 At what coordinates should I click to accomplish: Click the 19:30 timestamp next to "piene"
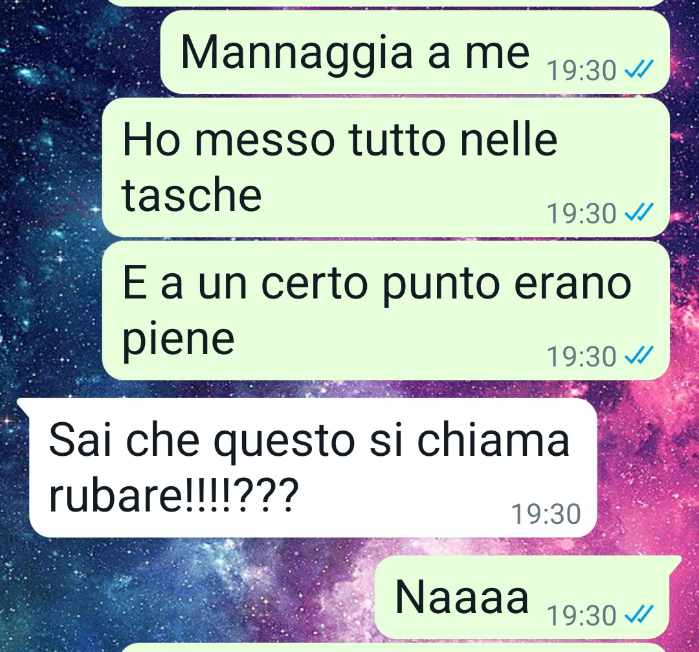coord(582,357)
